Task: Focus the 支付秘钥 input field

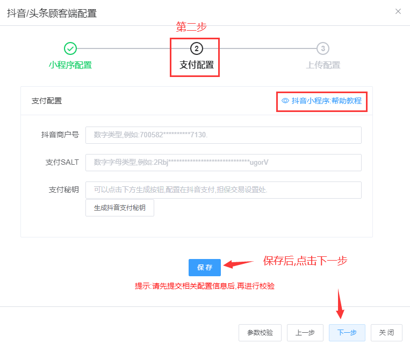Action: [x=224, y=190]
